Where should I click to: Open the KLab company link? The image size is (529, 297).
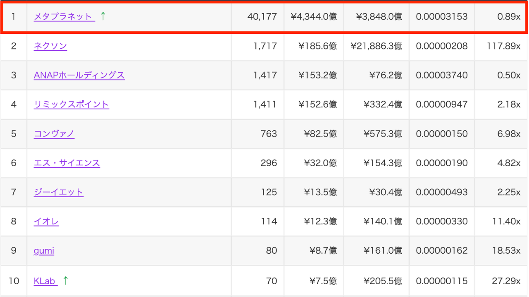coord(45,281)
